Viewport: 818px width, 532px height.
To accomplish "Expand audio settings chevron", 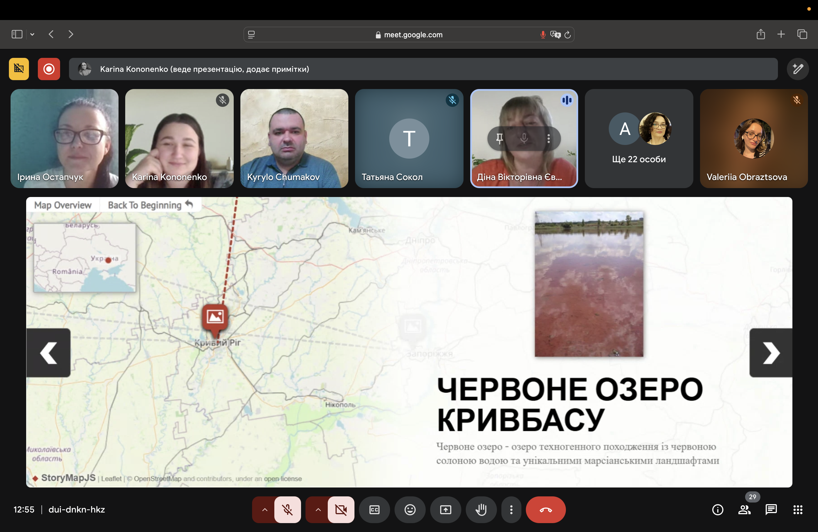I will pos(264,510).
